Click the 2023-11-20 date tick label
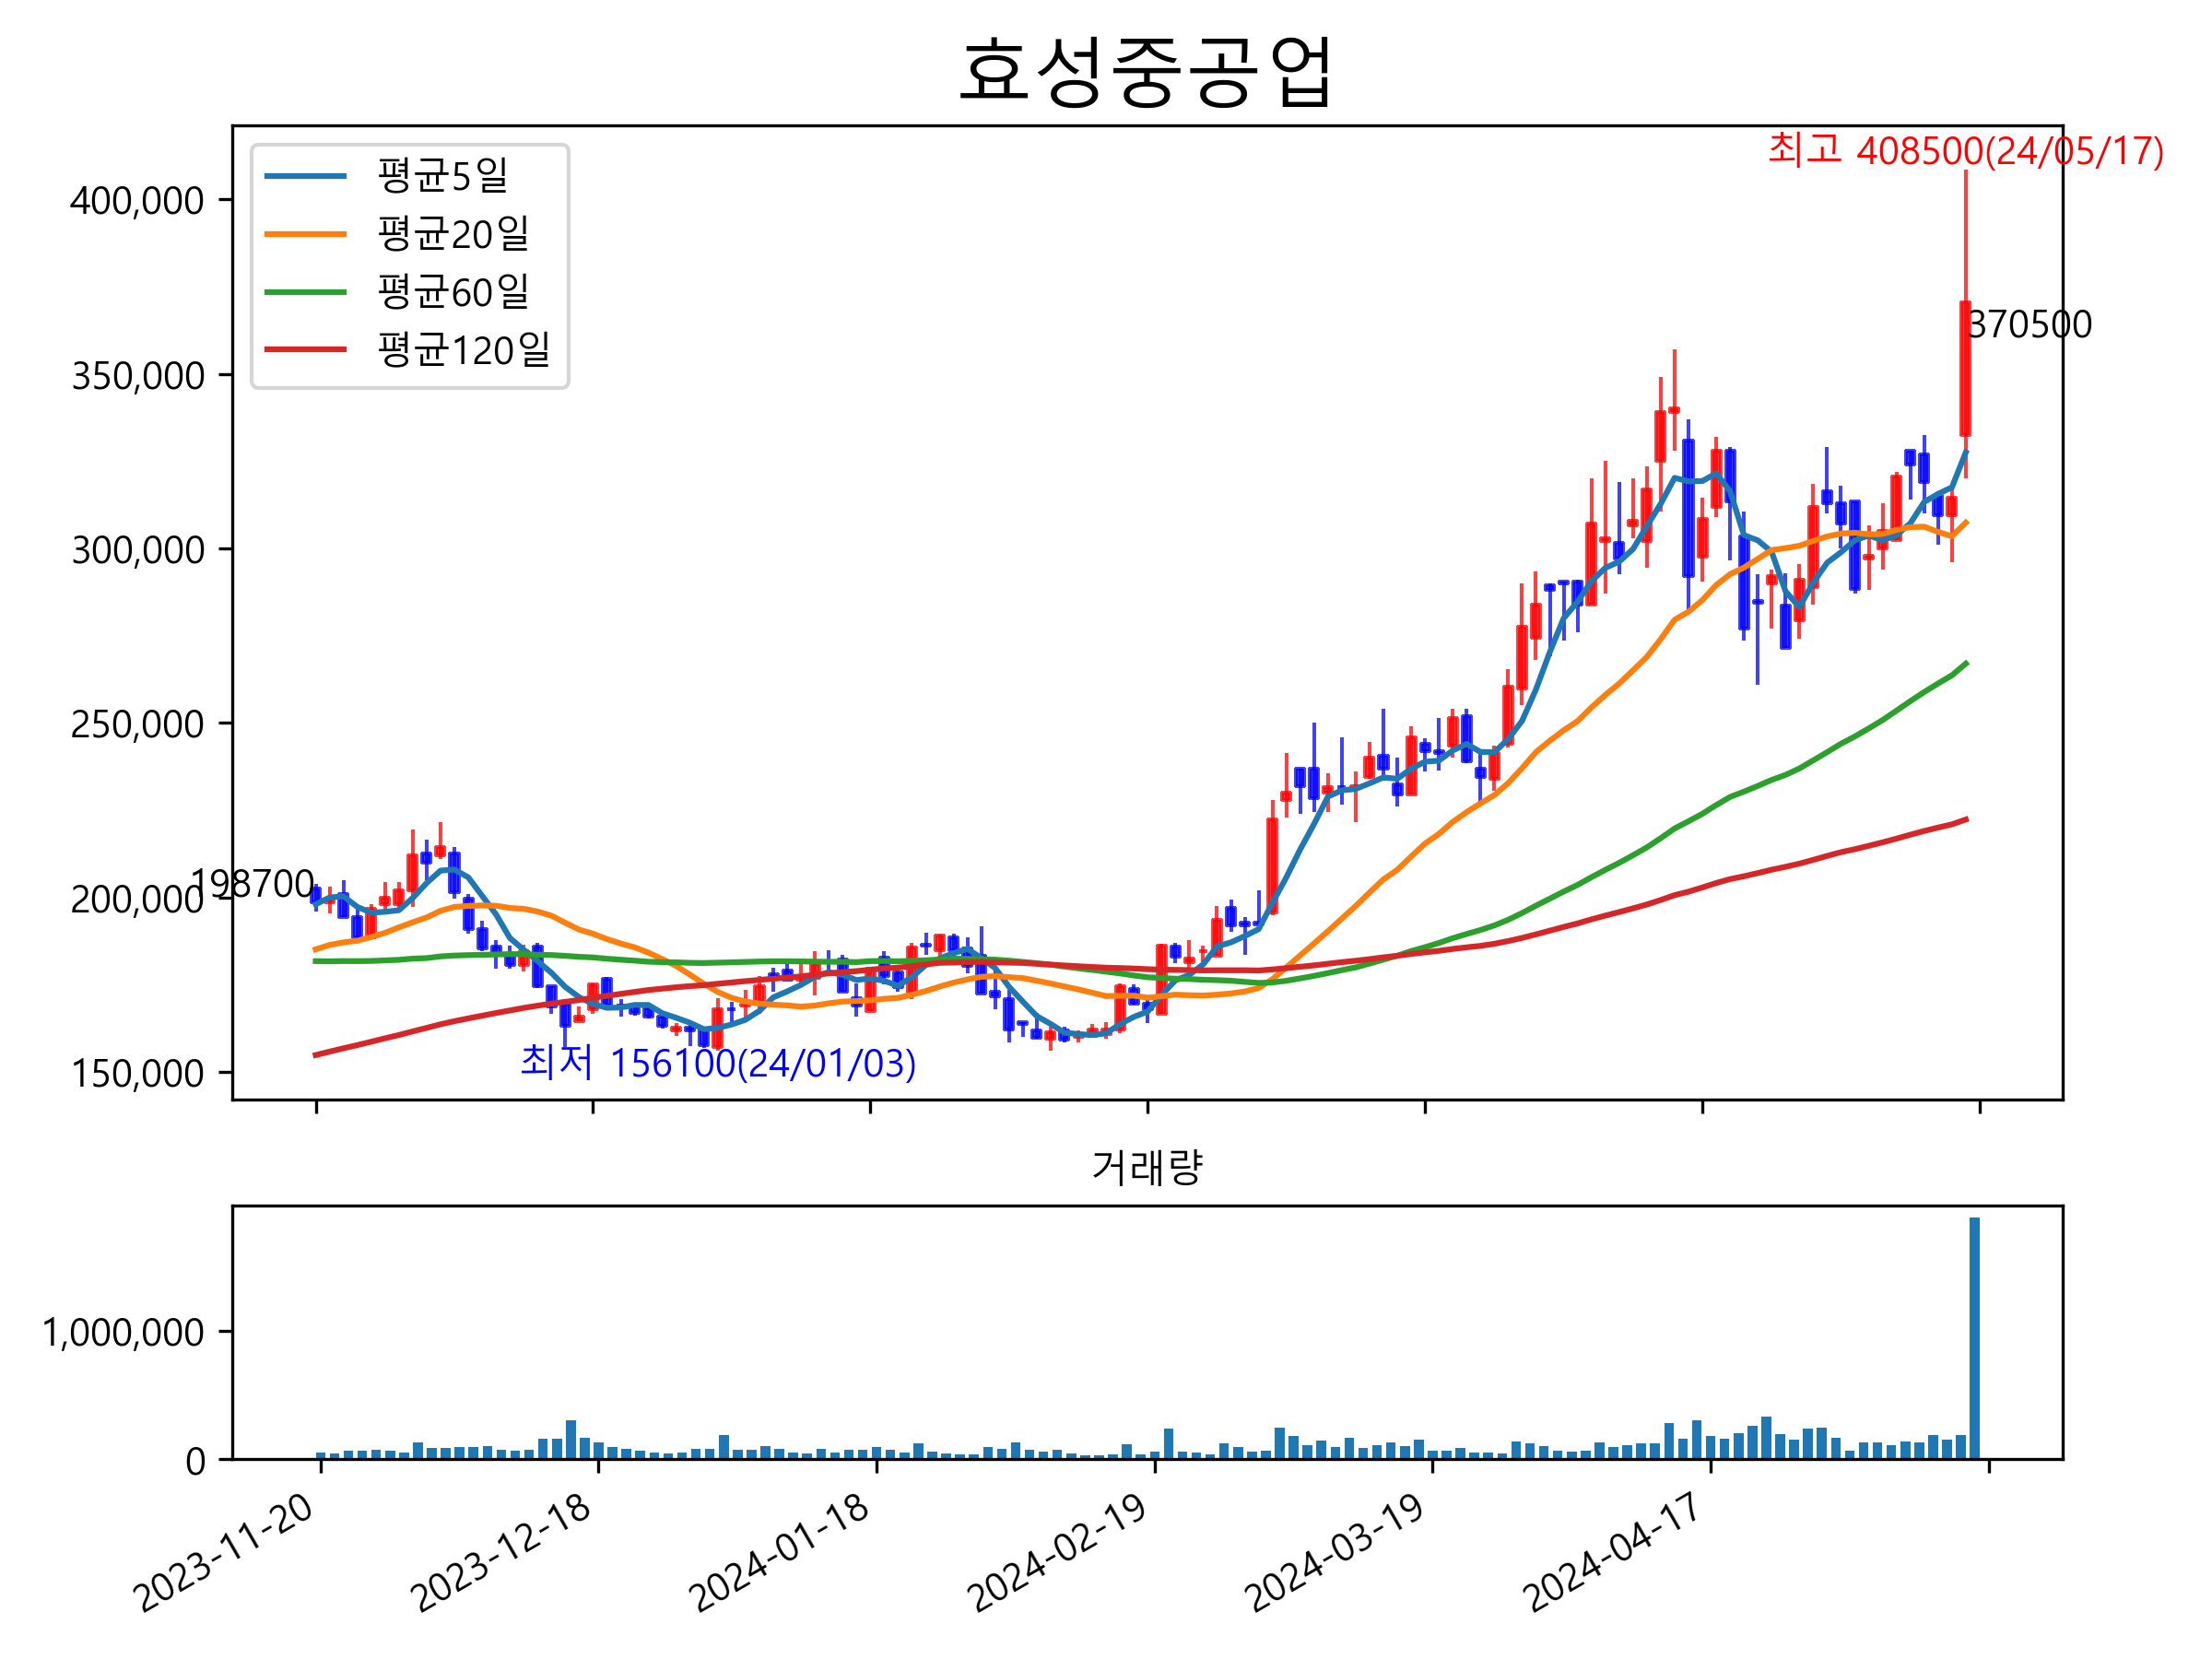The width and height of the screenshot is (2212, 1659). pos(226,1553)
